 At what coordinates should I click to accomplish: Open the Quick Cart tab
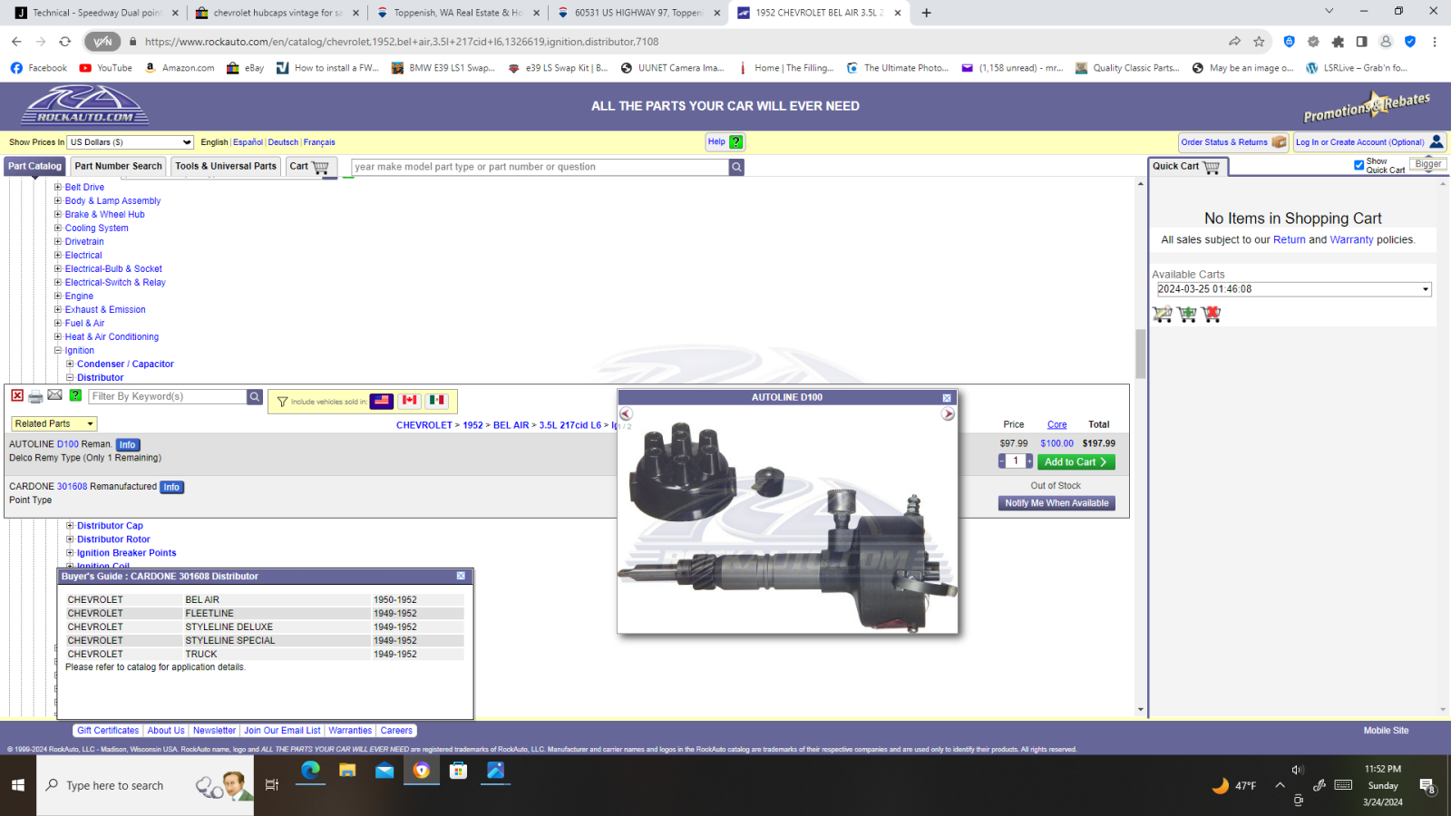click(x=1188, y=167)
